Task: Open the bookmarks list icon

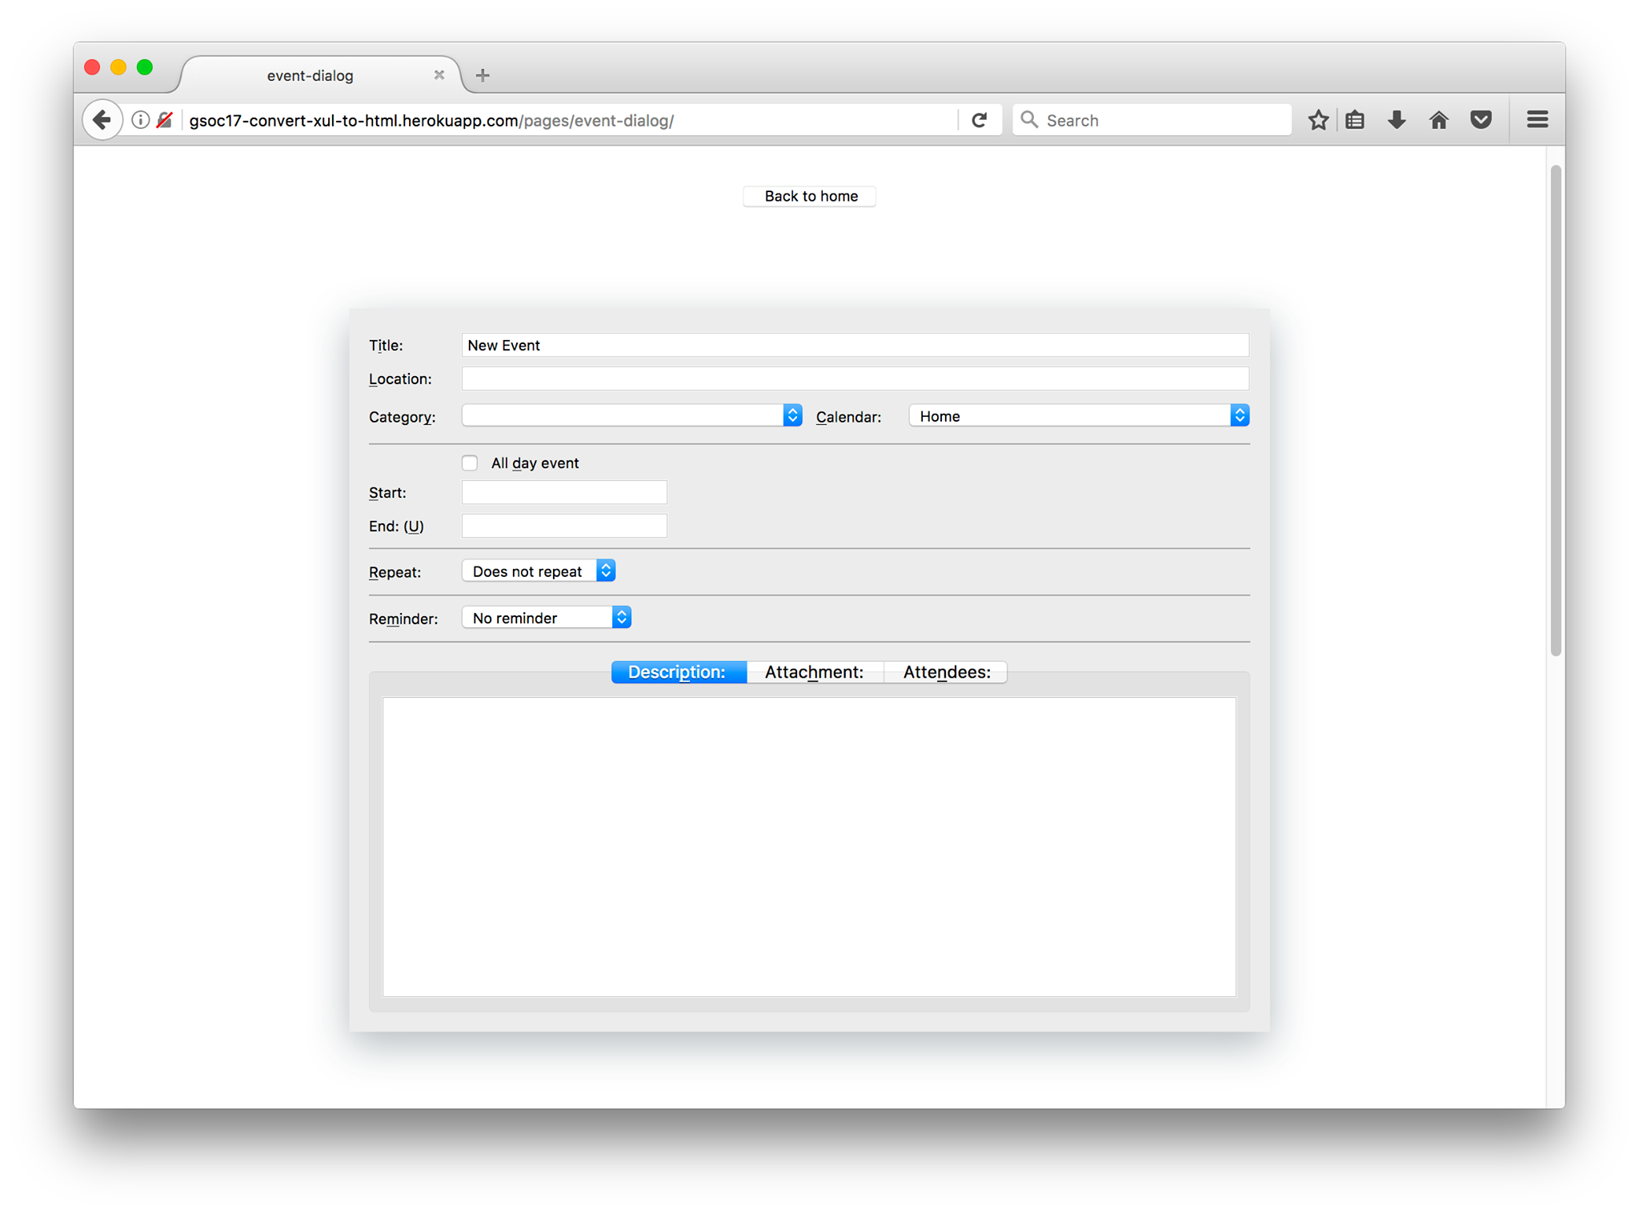Action: 1355,120
